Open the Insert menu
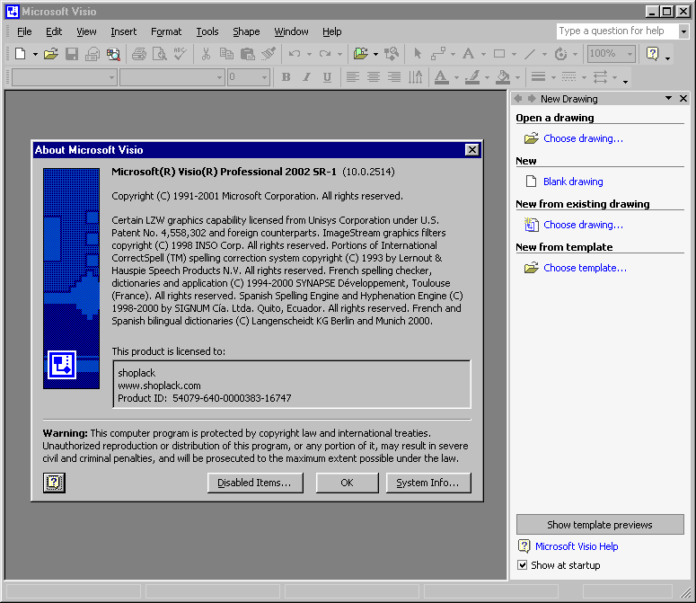Viewport: 696px width, 603px height. (x=123, y=31)
